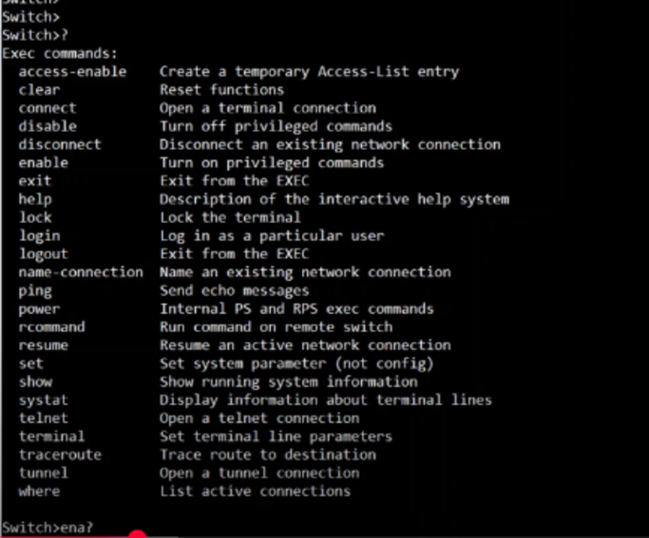Click the 'rcommand' entry in the list
649x538 pixels.
[51, 327]
